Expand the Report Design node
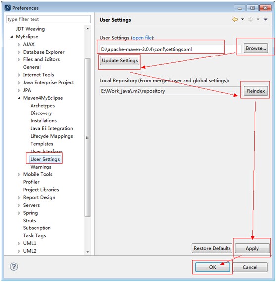Image resolution: width=276 pixels, height=282 pixels. coord(19,198)
